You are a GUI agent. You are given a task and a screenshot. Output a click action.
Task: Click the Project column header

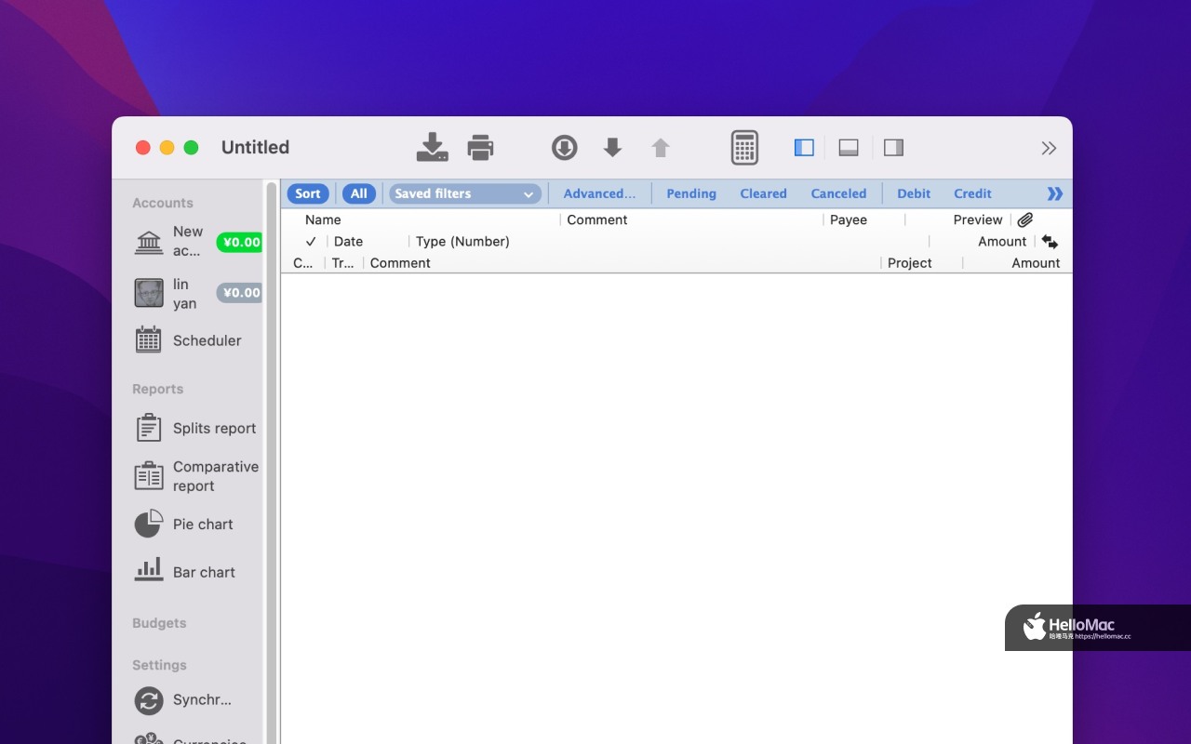(909, 263)
